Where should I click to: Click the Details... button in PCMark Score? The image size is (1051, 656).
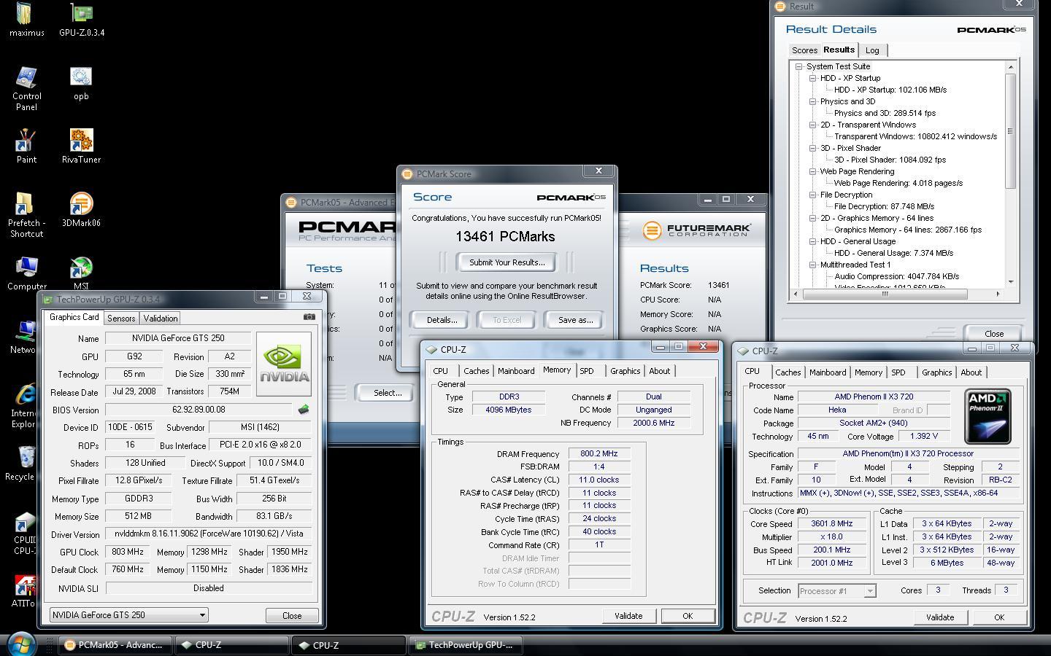(x=442, y=320)
